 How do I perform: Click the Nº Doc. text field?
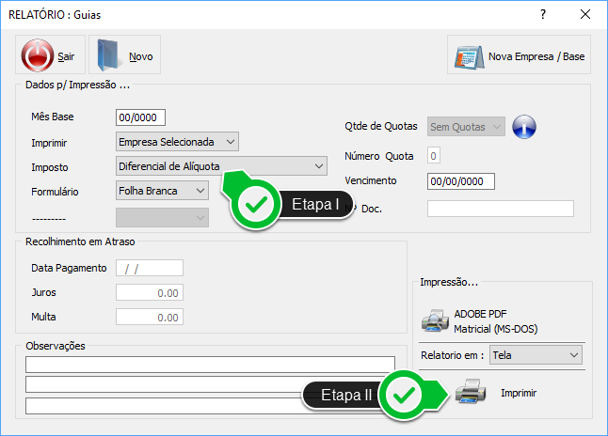pos(500,209)
